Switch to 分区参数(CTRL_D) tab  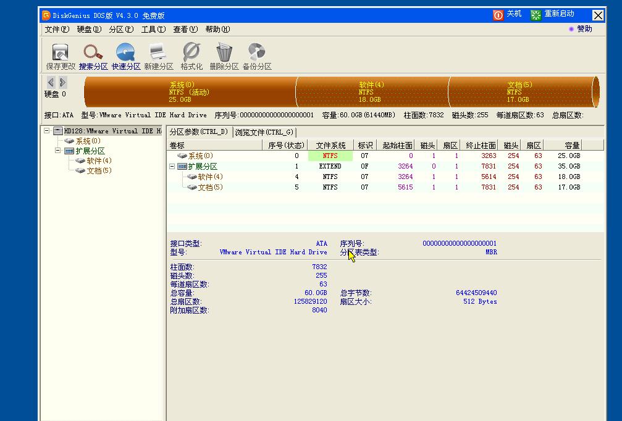199,131
